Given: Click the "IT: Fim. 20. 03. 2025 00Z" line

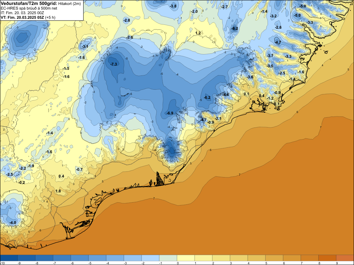Looking at the screenshot, I should (22, 13).
